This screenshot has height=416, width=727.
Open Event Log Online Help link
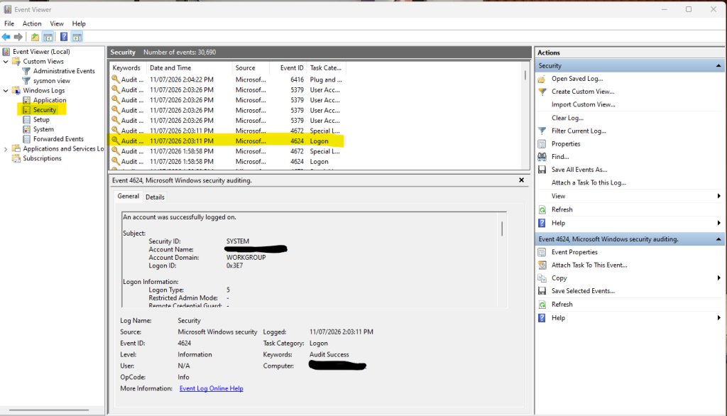click(212, 388)
